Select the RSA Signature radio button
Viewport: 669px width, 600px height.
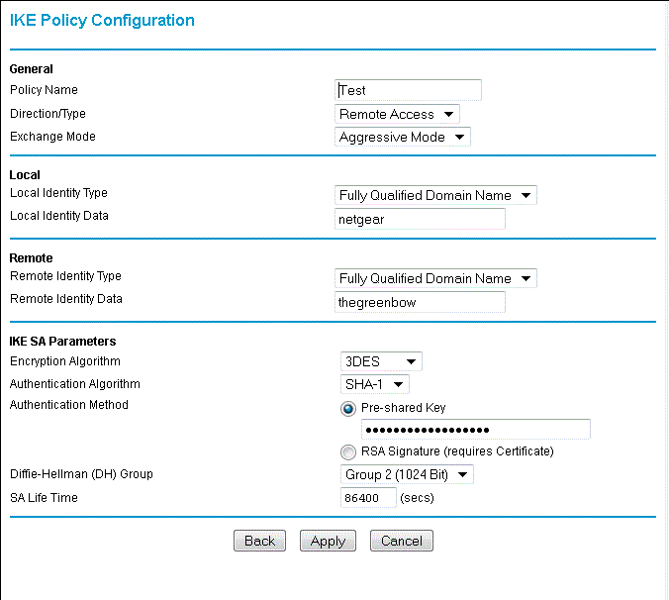pyautogui.click(x=348, y=451)
